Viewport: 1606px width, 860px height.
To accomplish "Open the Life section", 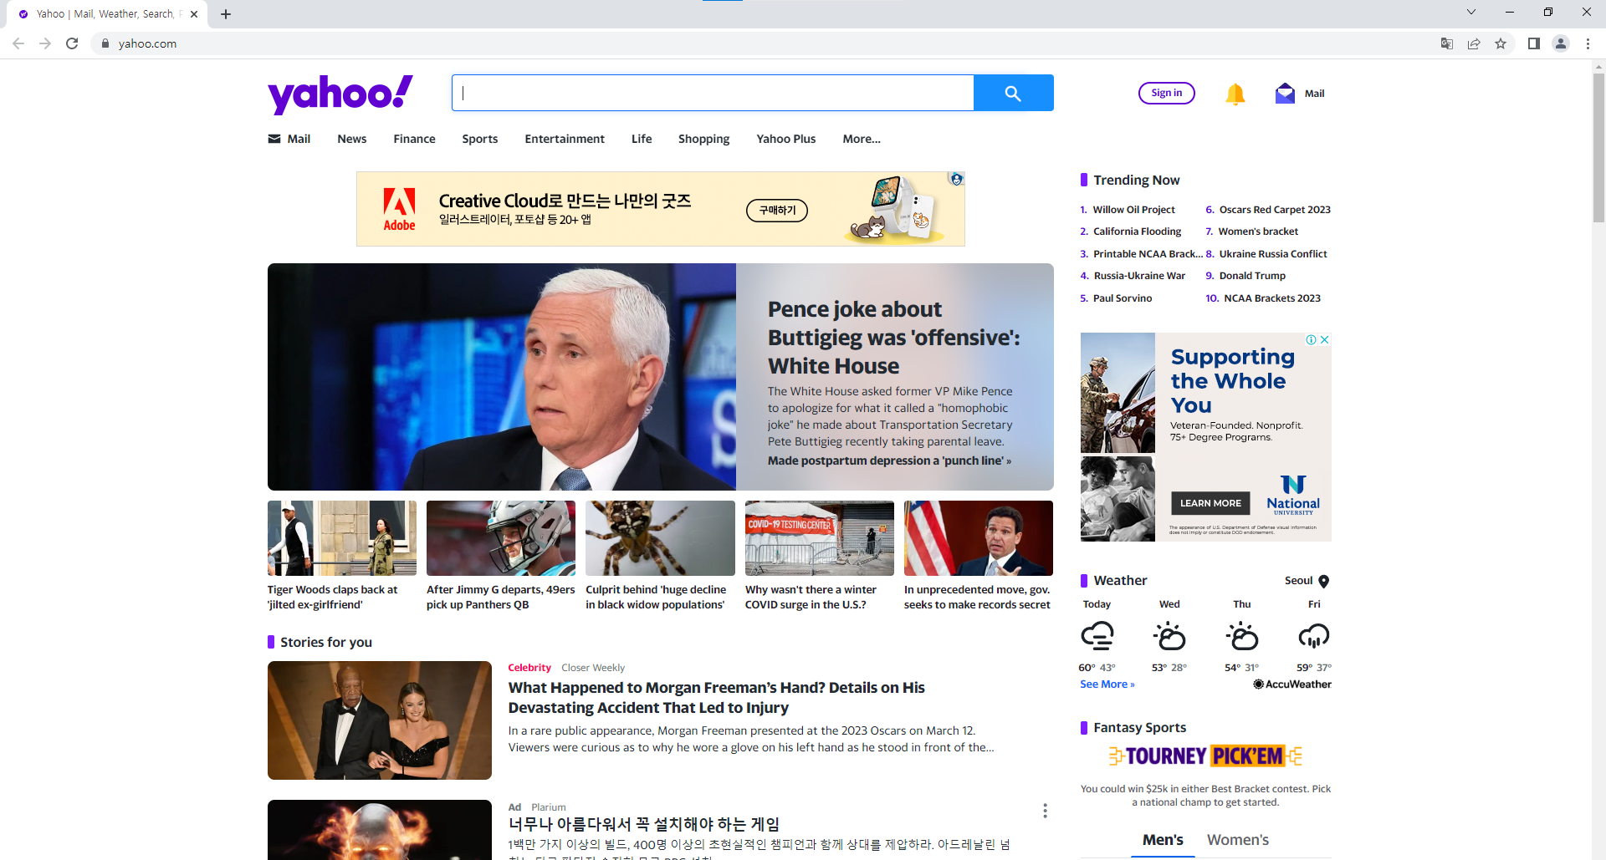I will (642, 140).
